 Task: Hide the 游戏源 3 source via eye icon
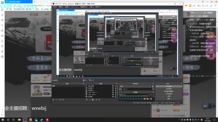113,88
